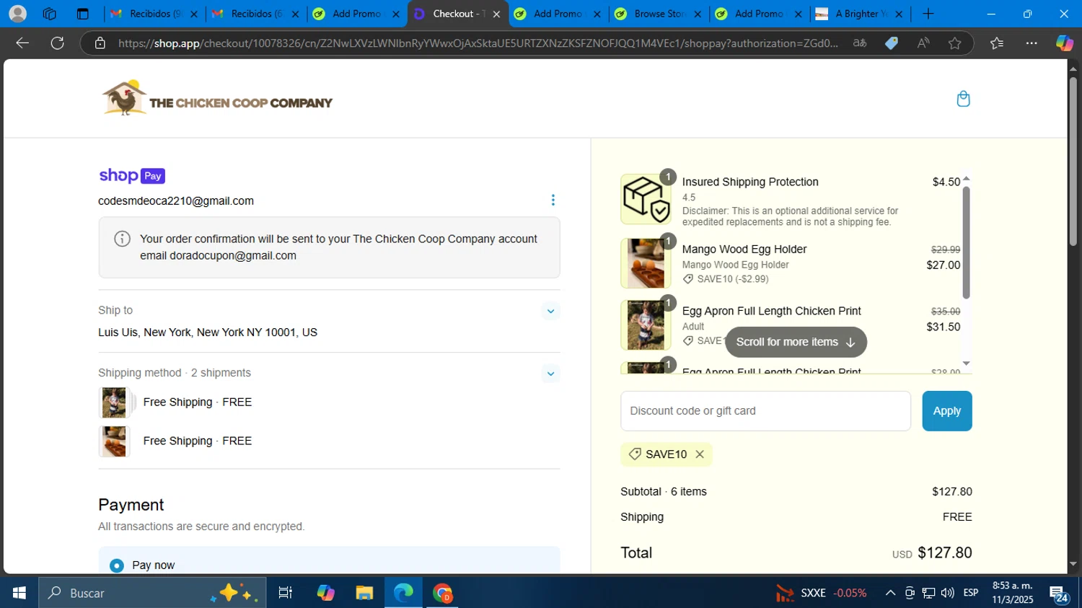Open Windows Start menu
Image resolution: width=1082 pixels, height=608 pixels.
click(x=19, y=593)
